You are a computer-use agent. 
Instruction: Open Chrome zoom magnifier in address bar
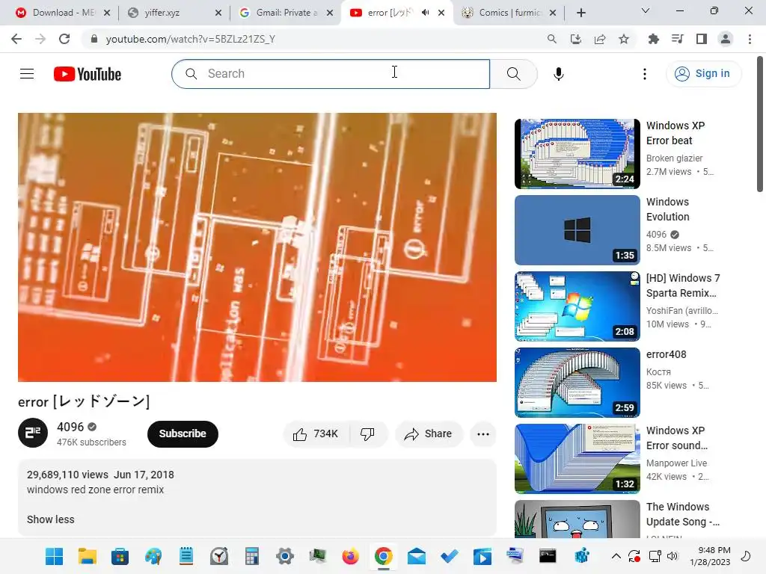(552, 39)
